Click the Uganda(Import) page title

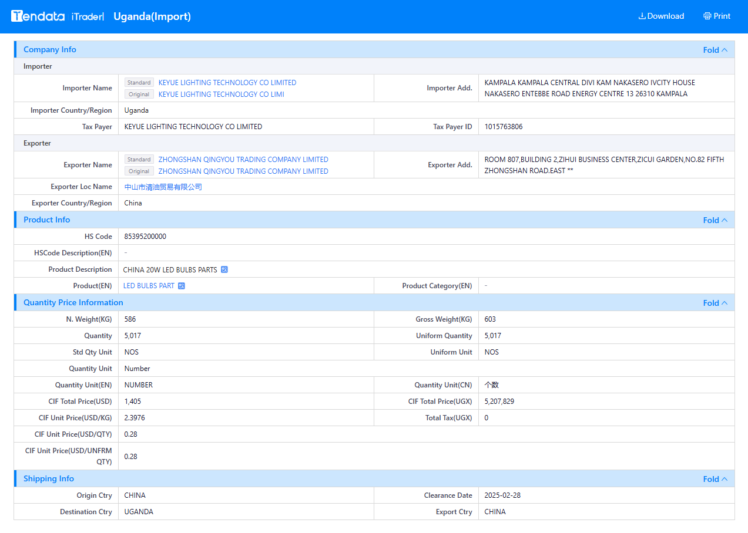point(152,16)
